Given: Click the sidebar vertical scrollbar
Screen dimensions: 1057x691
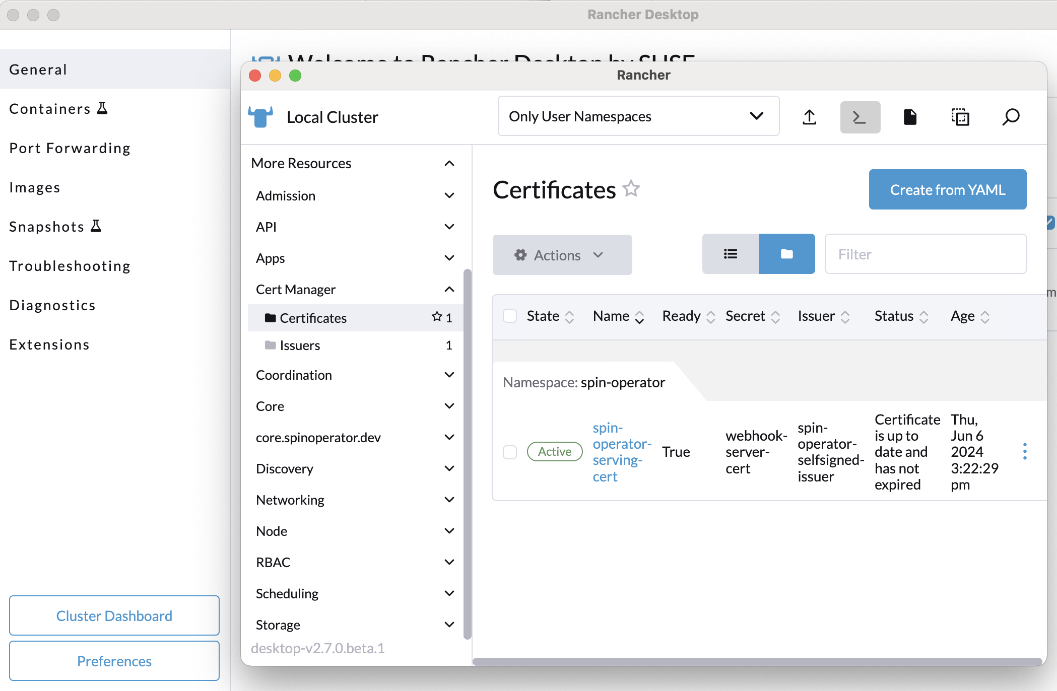Looking at the screenshot, I should (x=468, y=453).
